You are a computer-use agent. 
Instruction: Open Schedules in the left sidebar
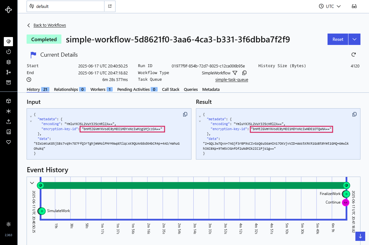[9, 52]
